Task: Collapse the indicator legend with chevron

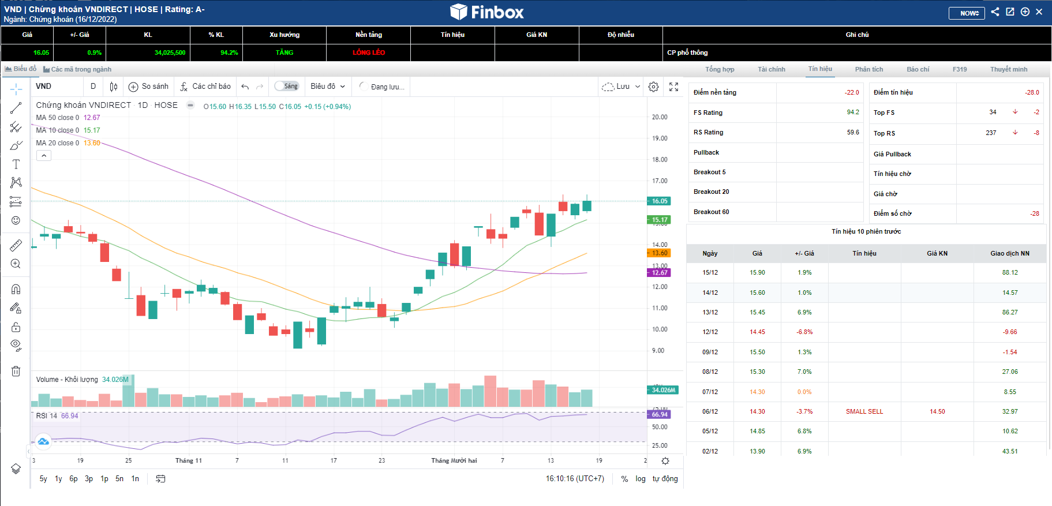Action: click(44, 156)
